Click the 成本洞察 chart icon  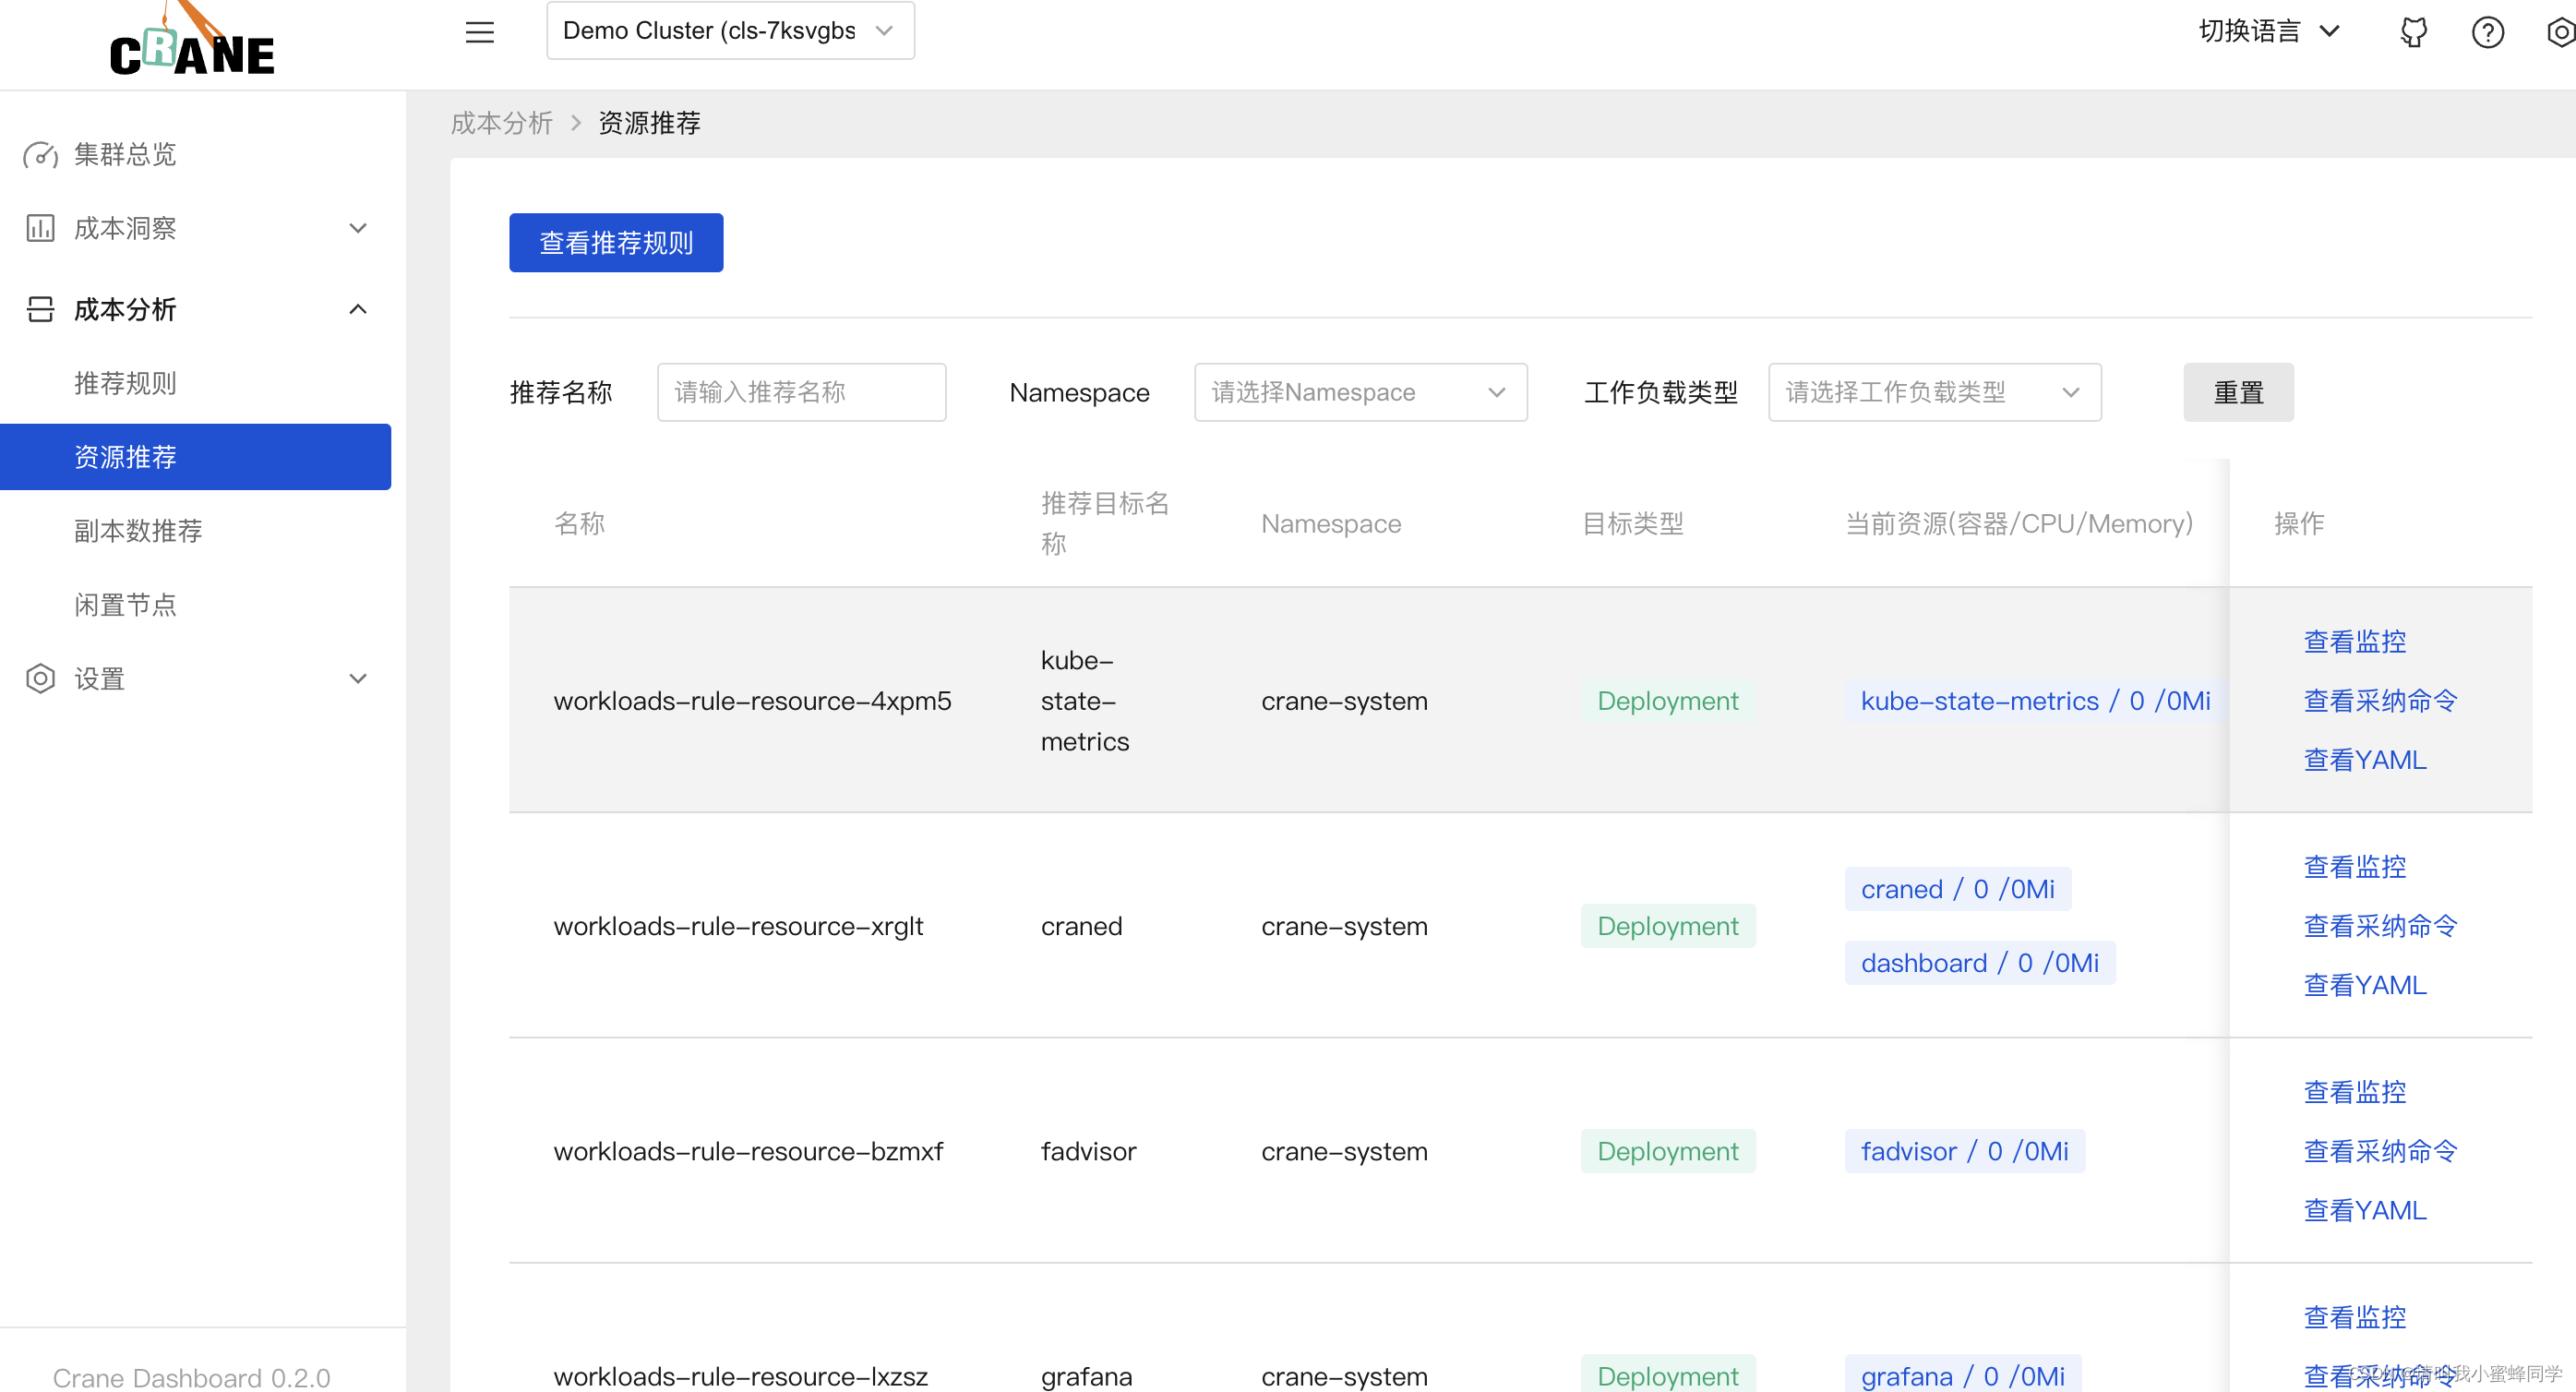click(x=40, y=228)
